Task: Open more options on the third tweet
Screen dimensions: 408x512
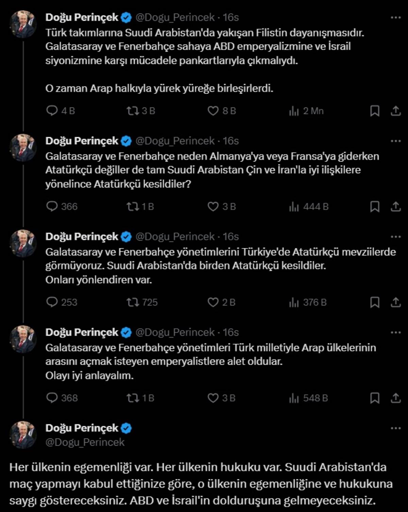Action: click(396, 236)
